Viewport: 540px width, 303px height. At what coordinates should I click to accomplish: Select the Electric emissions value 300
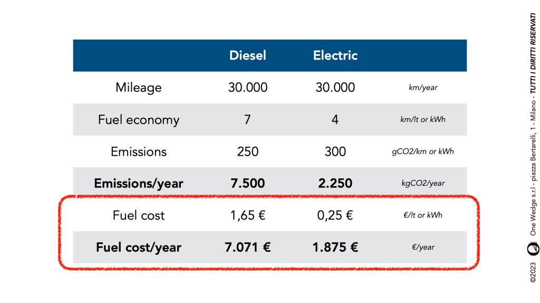pos(335,152)
